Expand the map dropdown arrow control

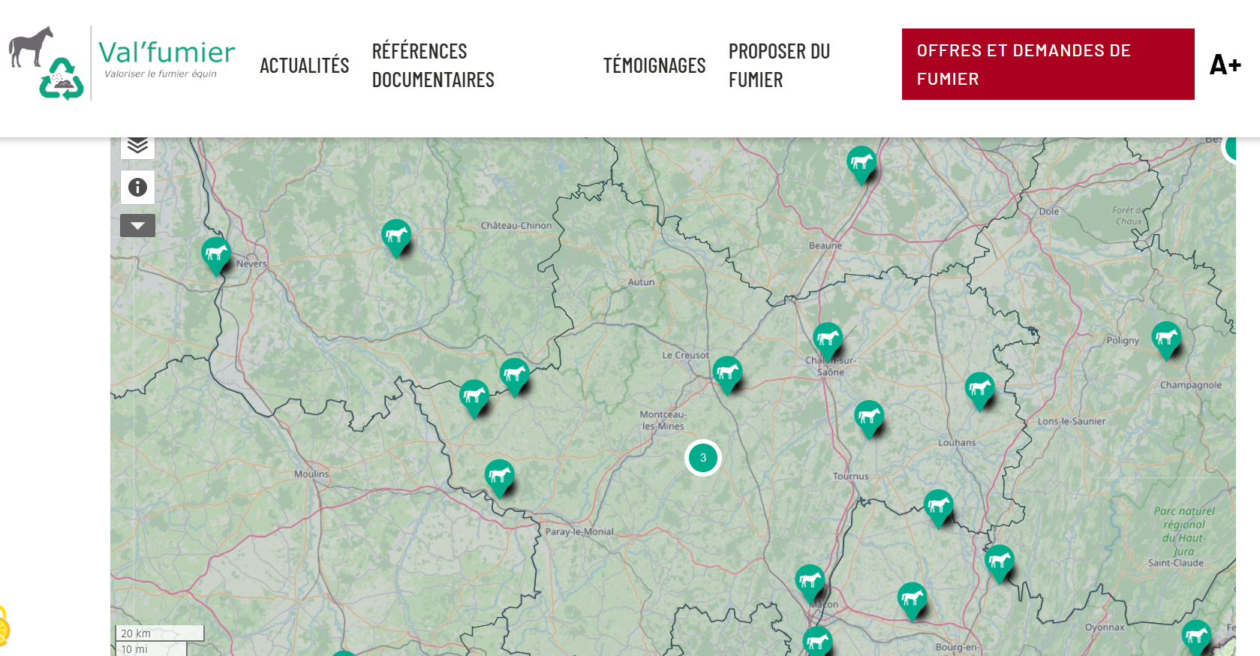pyautogui.click(x=137, y=225)
